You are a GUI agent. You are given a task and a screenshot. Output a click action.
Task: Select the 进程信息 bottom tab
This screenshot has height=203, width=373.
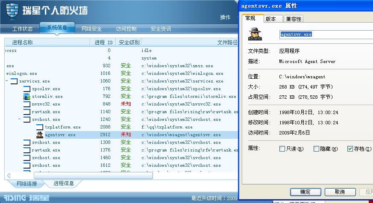tap(64, 183)
